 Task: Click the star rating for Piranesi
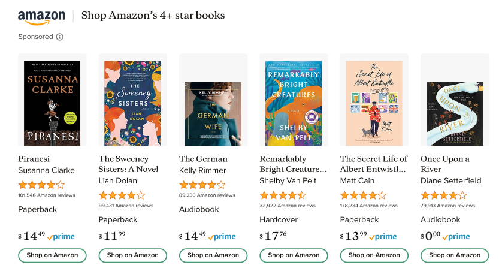point(41,185)
